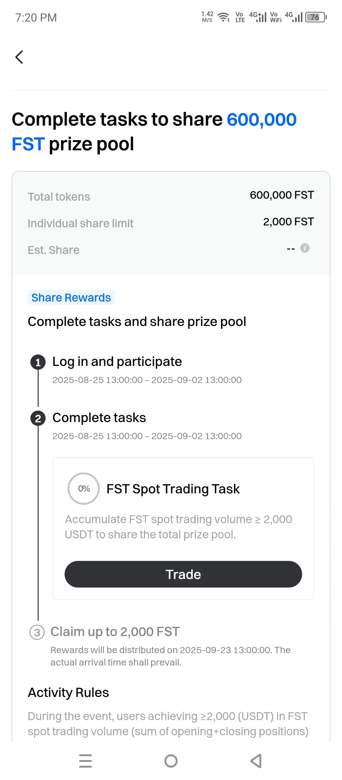This screenshot has height=780, width=342.
Task: Tap the 0% progress circle indicator
Action: [x=84, y=489]
